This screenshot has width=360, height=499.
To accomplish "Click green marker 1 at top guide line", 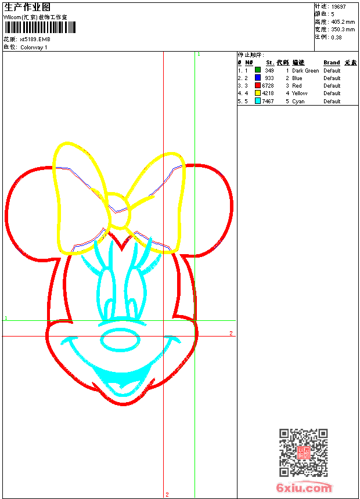I will (199, 54).
